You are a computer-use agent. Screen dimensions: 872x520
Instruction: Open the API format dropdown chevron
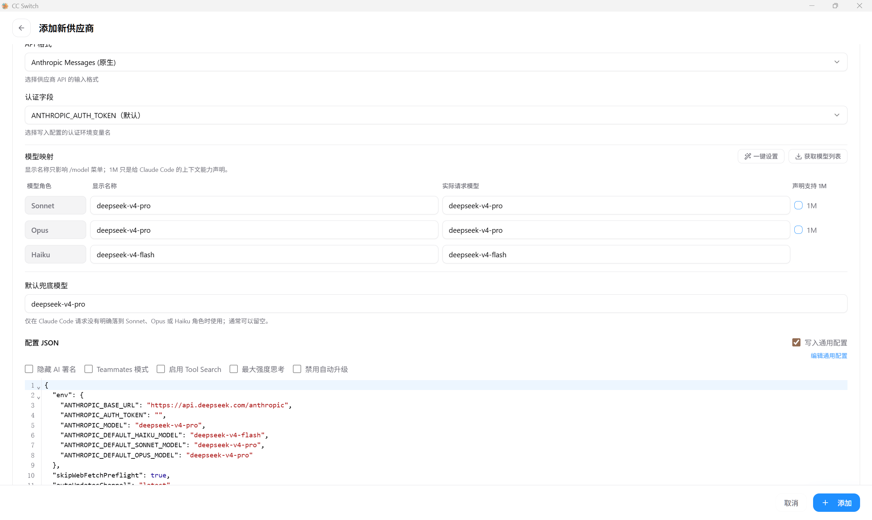click(x=837, y=62)
